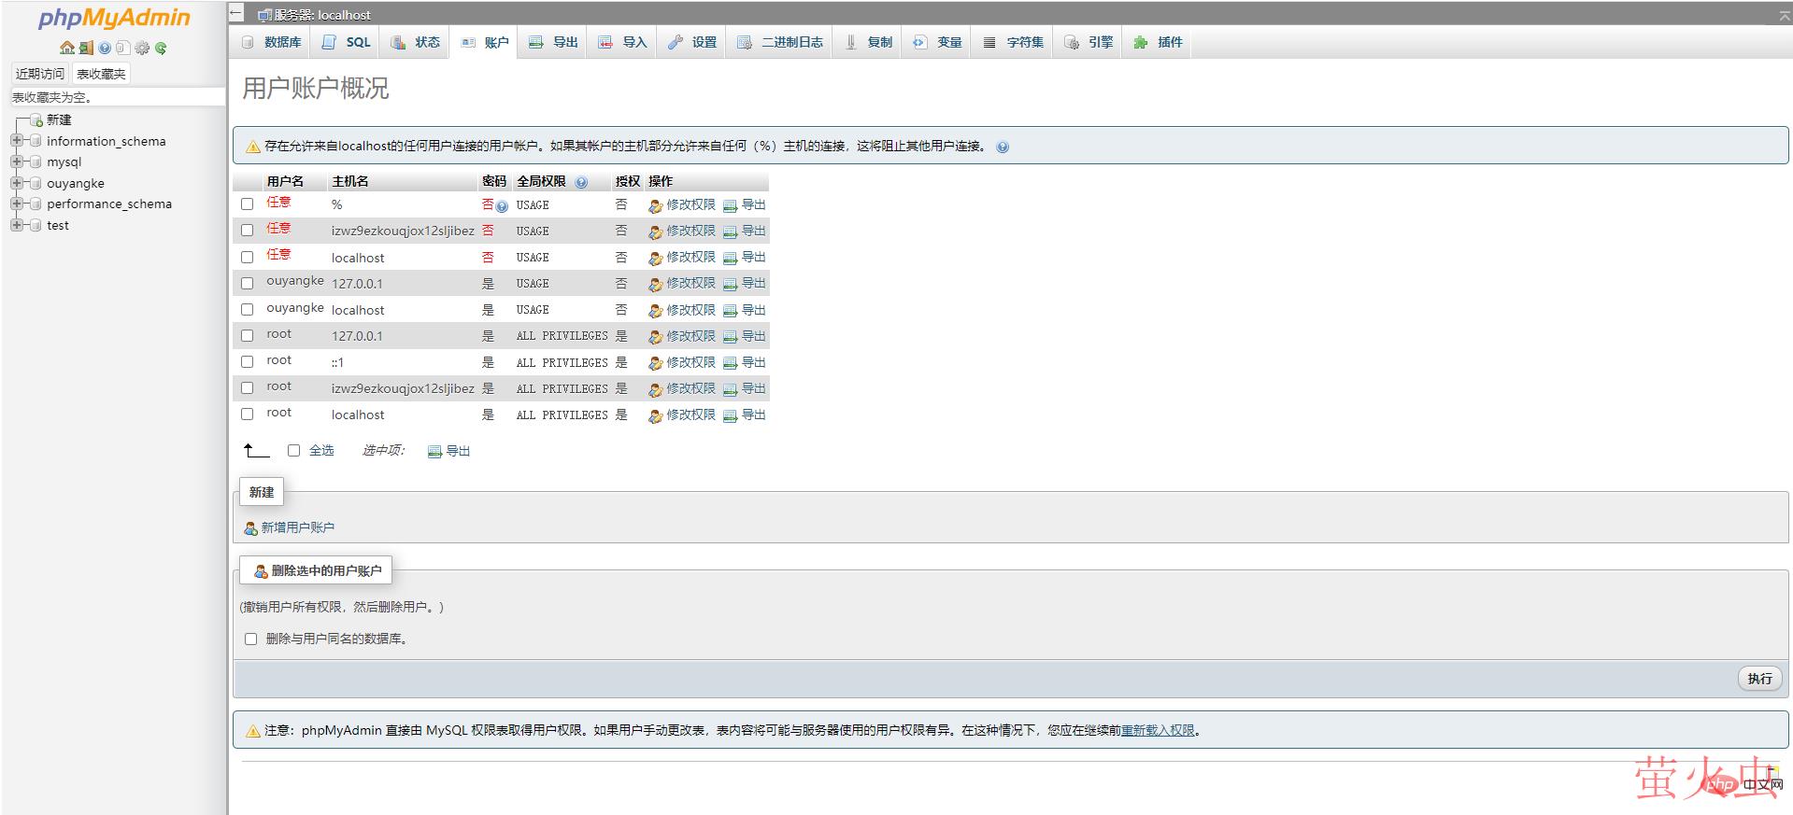Collapse top panel using arrow icon
Viewport: 1793px width, 815px height.
1785,15
